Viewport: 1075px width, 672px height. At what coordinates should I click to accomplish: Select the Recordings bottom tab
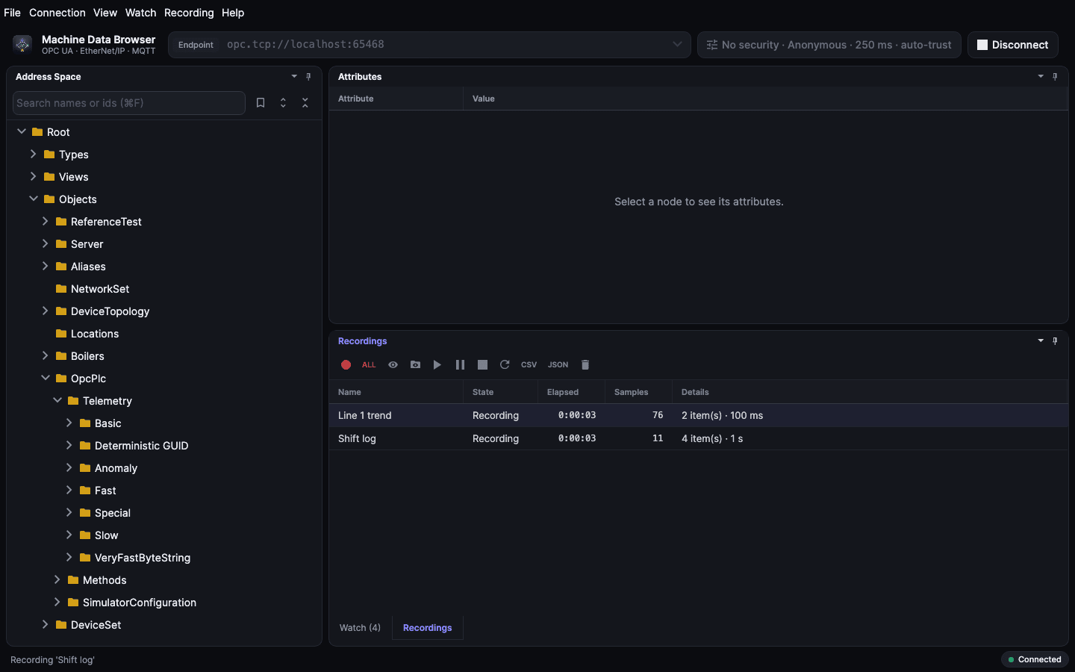pyautogui.click(x=428, y=628)
